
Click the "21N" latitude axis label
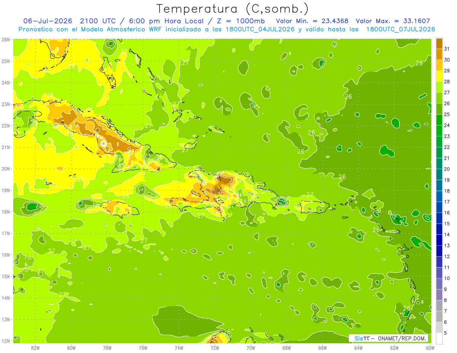(x=5, y=147)
